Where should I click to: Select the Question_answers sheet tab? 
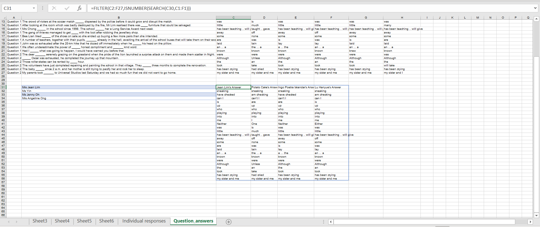tap(193, 221)
